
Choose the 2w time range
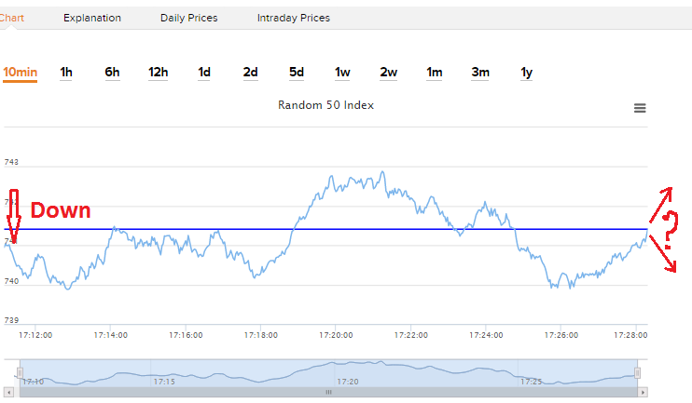tap(388, 72)
